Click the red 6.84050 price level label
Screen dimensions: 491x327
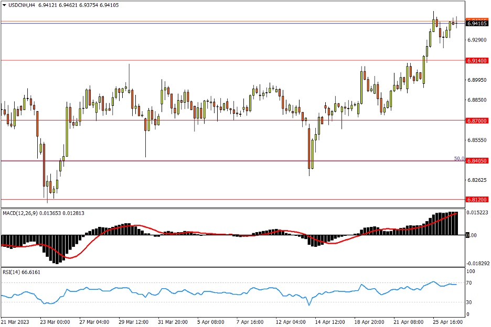pyautogui.click(x=477, y=161)
